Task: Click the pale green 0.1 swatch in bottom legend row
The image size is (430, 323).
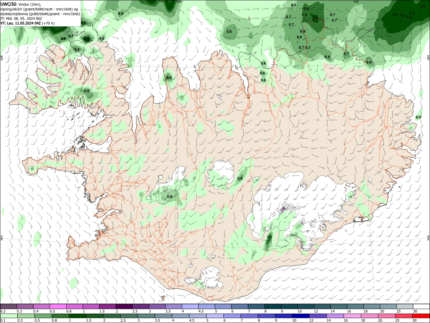Action: coord(9,316)
